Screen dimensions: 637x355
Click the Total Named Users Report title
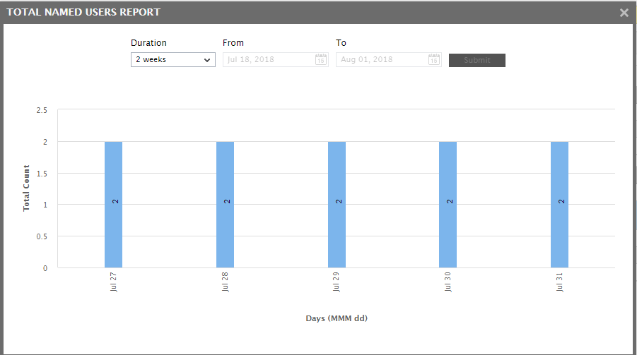click(x=83, y=12)
